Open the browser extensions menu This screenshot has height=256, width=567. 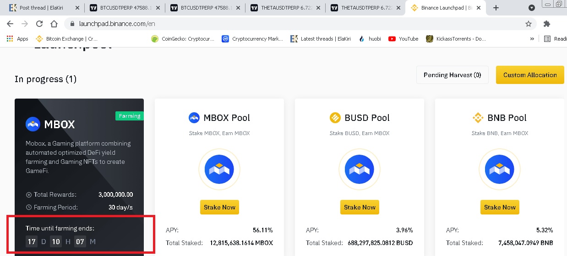pos(547,24)
